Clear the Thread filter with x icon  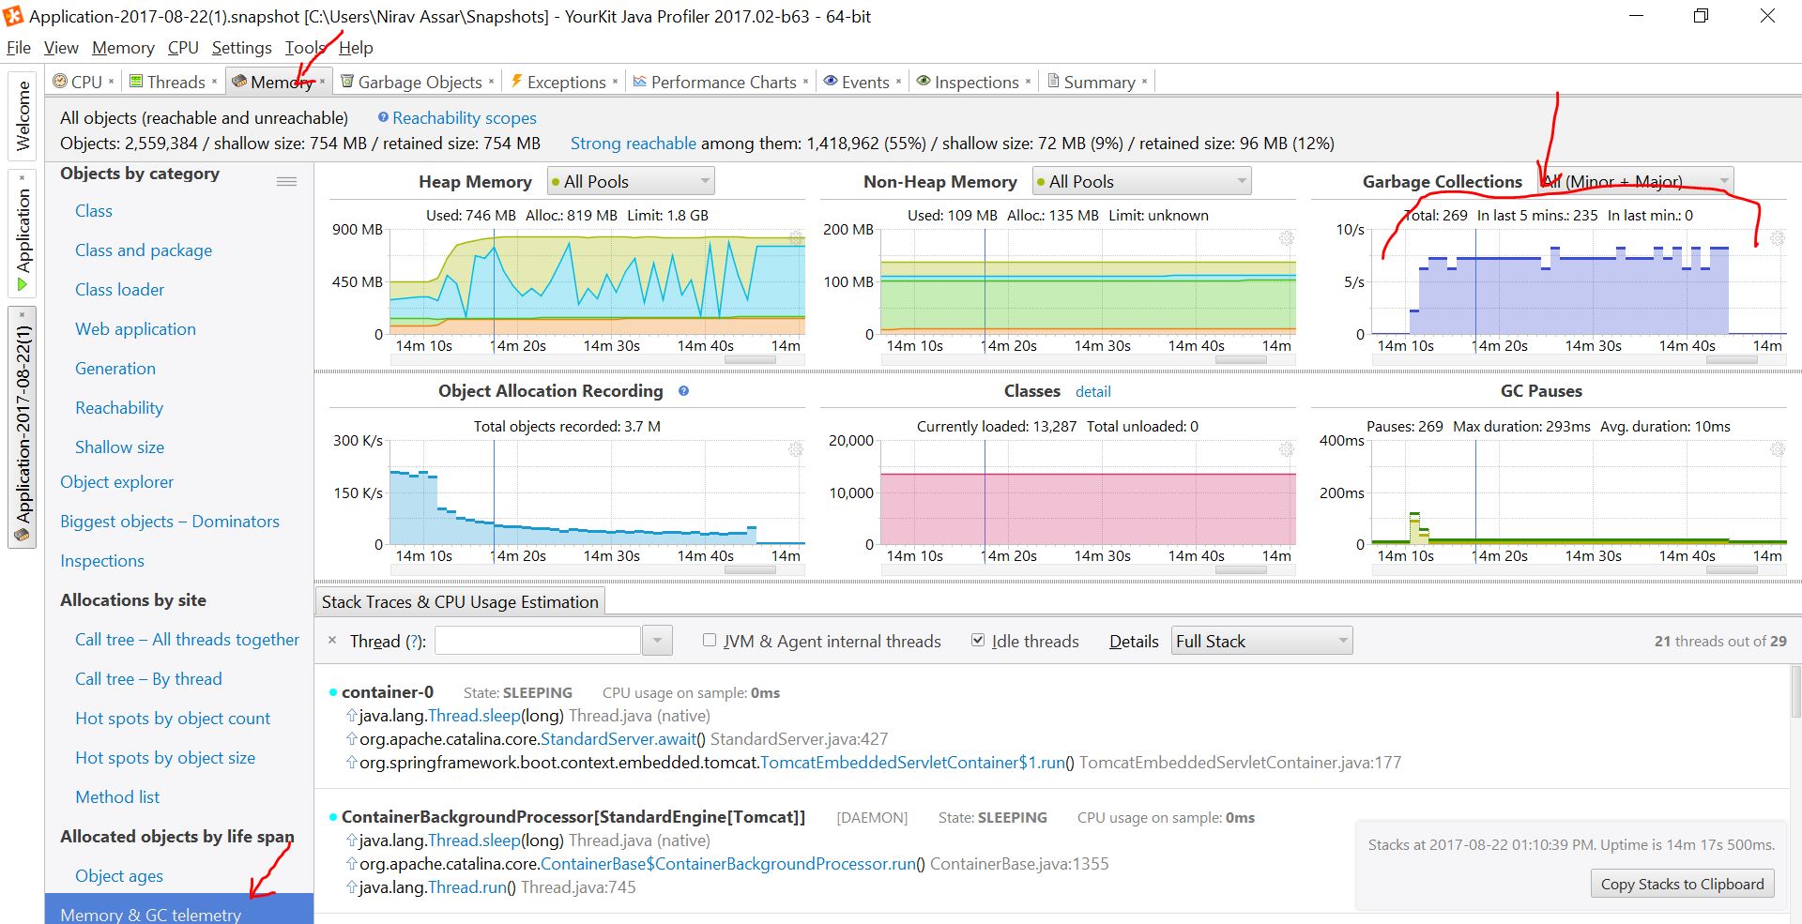332,641
